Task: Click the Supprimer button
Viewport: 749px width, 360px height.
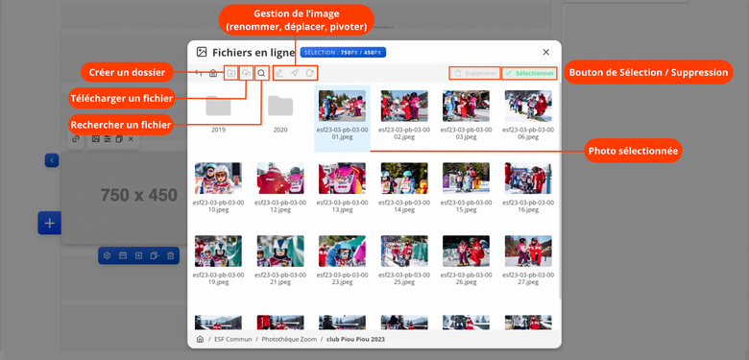Action: pos(474,74)
